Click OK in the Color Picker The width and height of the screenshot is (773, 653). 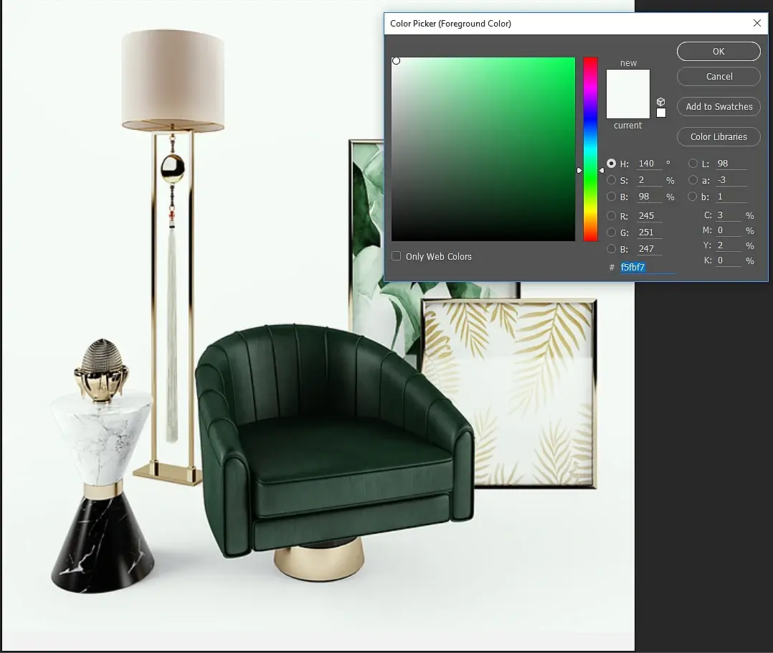point(719,51)
